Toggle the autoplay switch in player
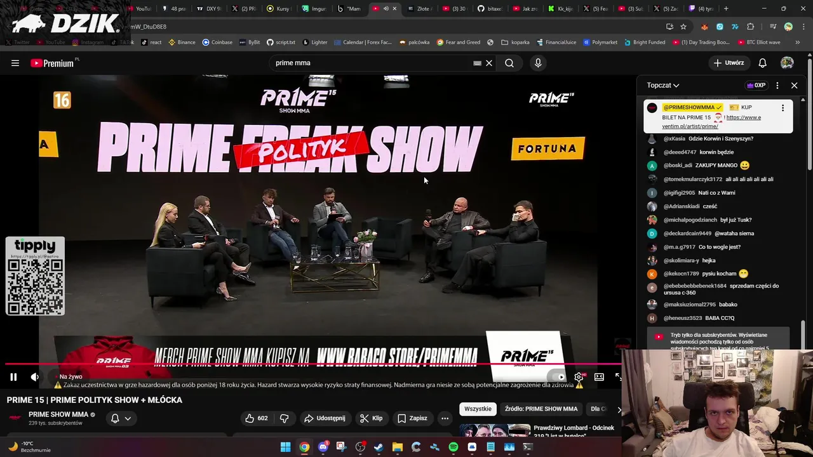The height and width of the screenshot is (457, 813). 557,377
